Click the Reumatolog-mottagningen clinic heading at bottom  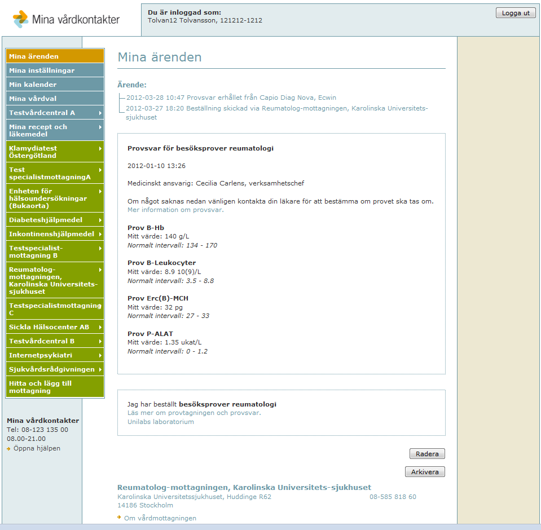click(244, 487)
